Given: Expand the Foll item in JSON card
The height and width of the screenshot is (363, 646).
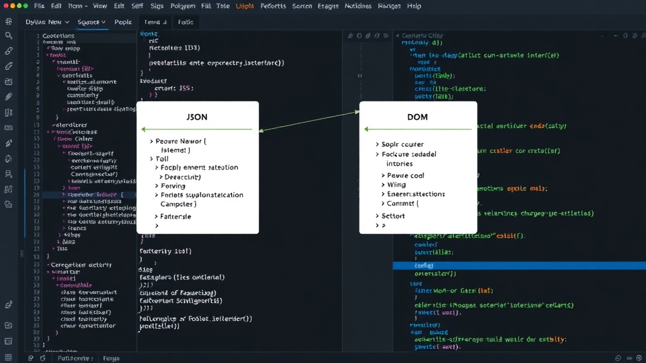Looking at the screenshot, I should 151,159.
